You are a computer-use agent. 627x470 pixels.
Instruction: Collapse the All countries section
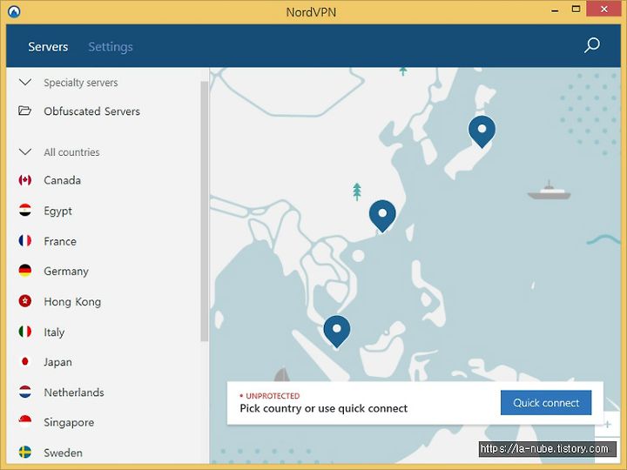[25, 151]
